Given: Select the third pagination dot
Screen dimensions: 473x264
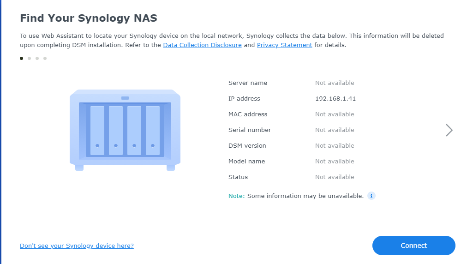Looking at the screenshot, I should (37, 58).
